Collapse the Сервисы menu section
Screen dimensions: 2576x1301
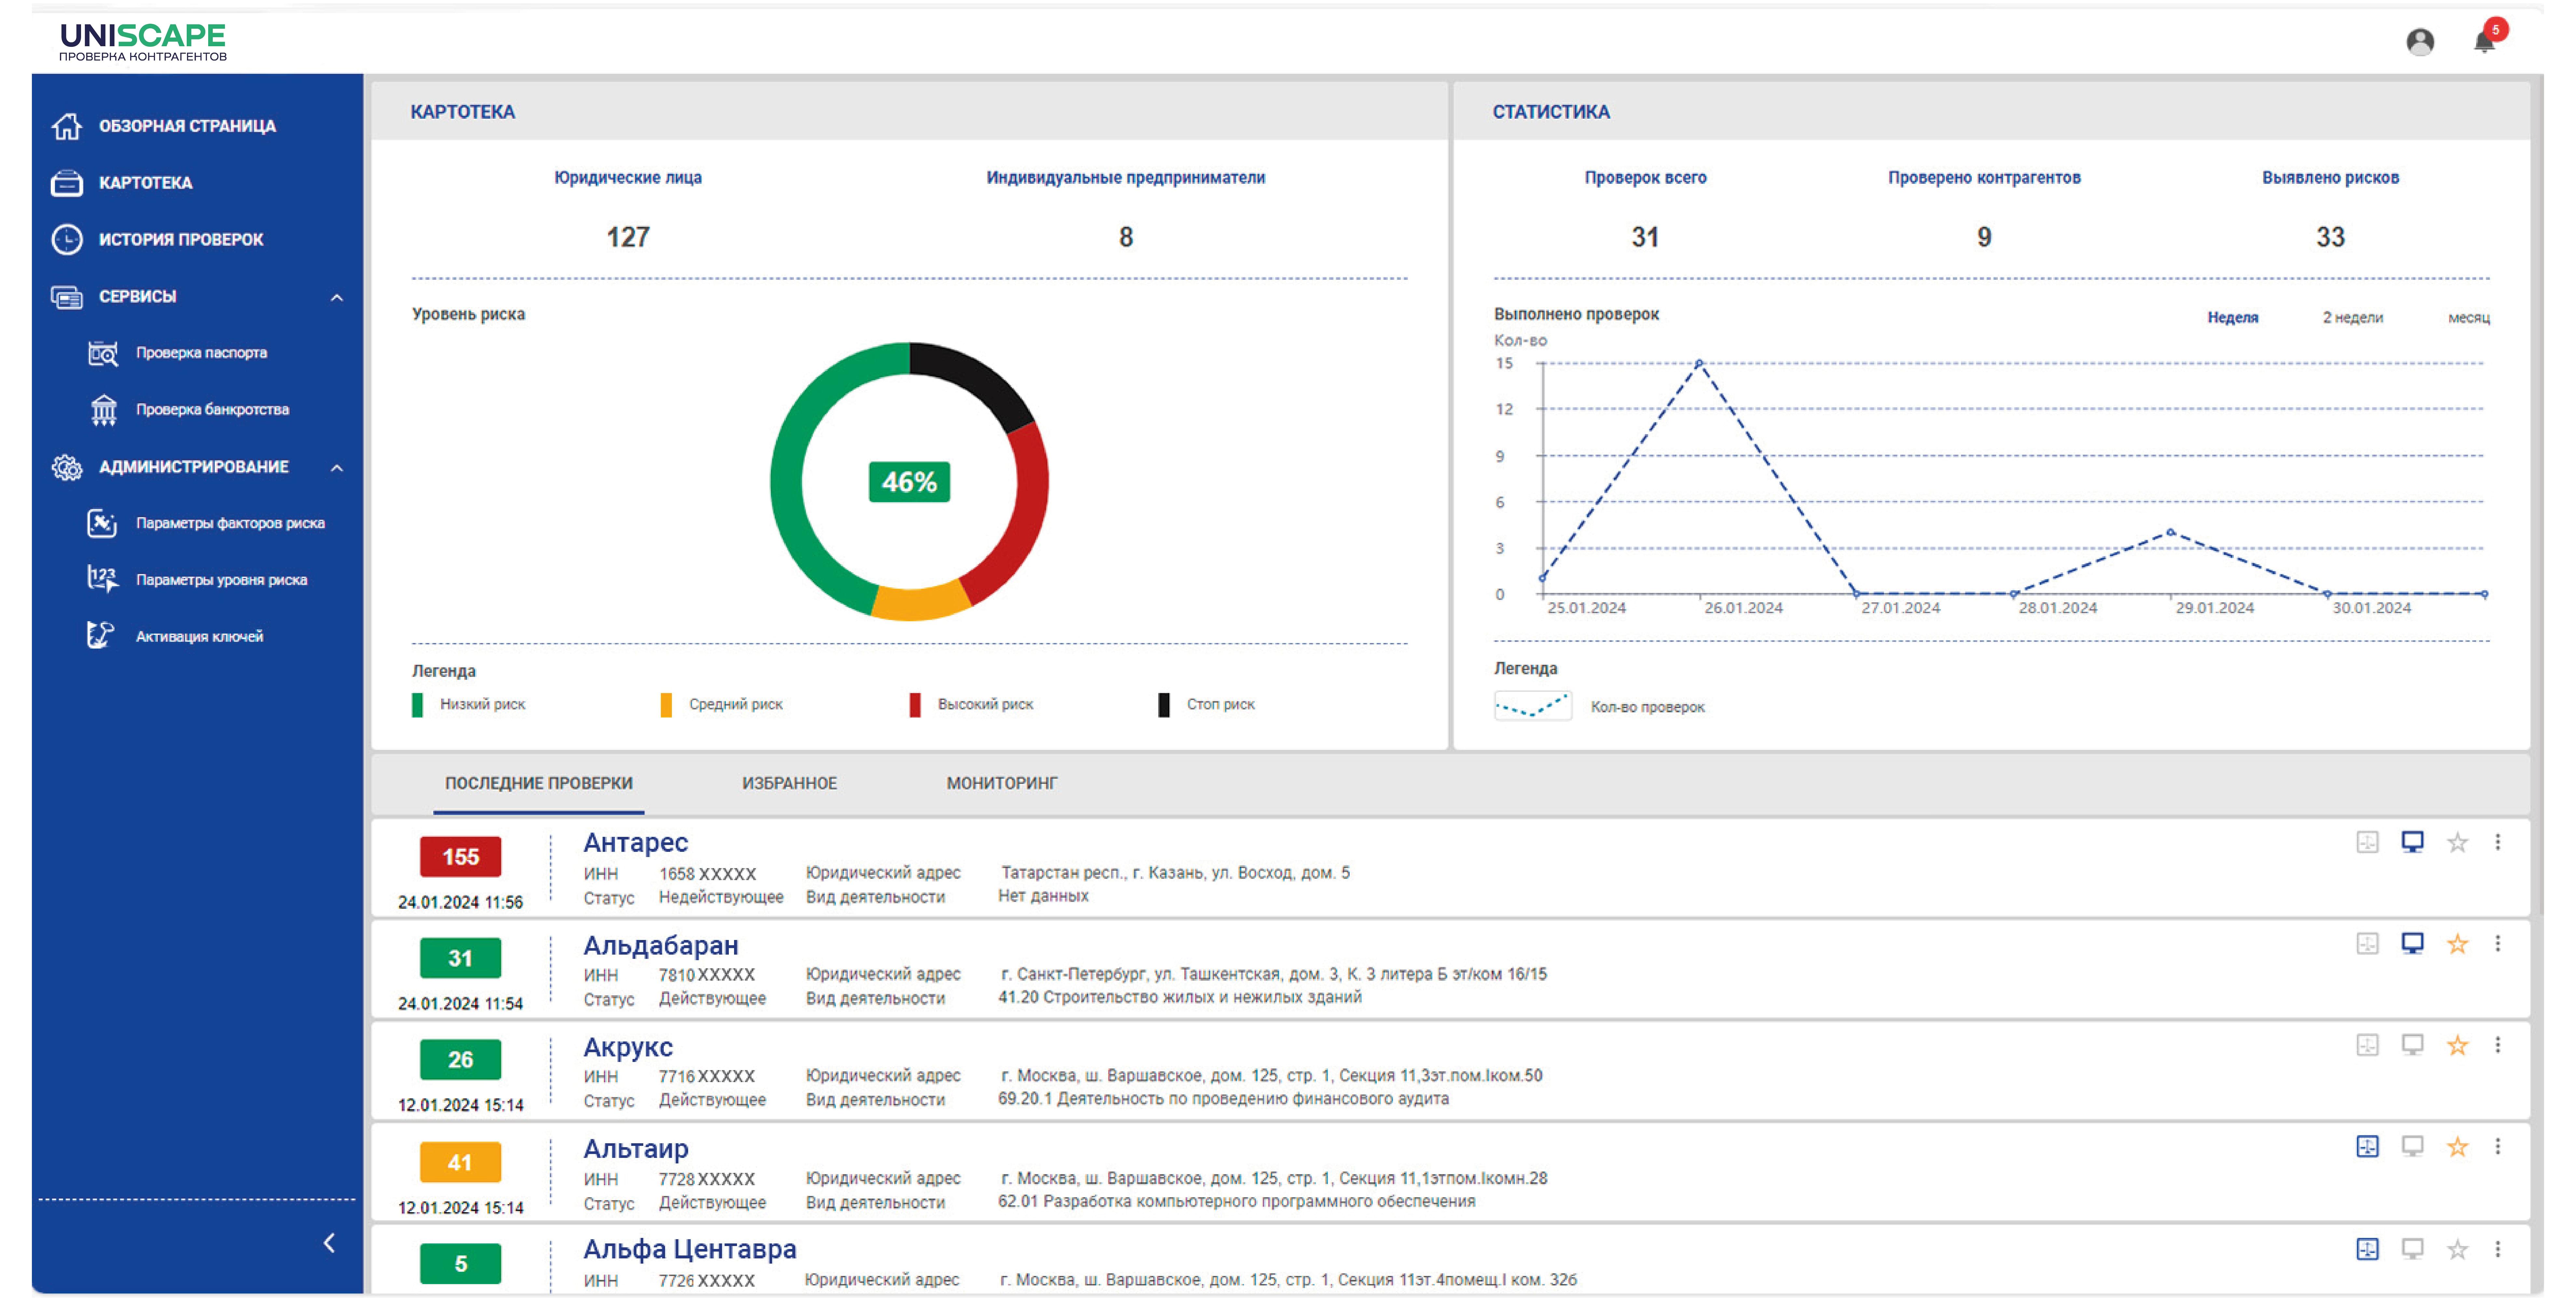[x=337, y=298]
